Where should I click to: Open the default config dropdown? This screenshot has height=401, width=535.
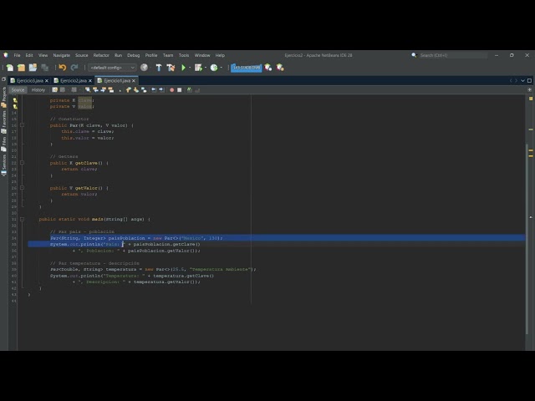coord(112,68)
